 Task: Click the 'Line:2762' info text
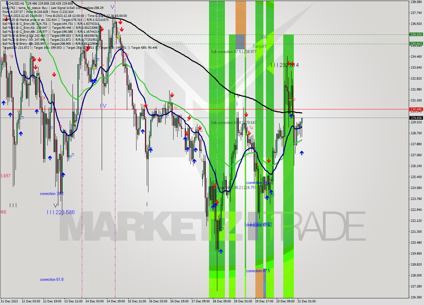coord(9,8)
